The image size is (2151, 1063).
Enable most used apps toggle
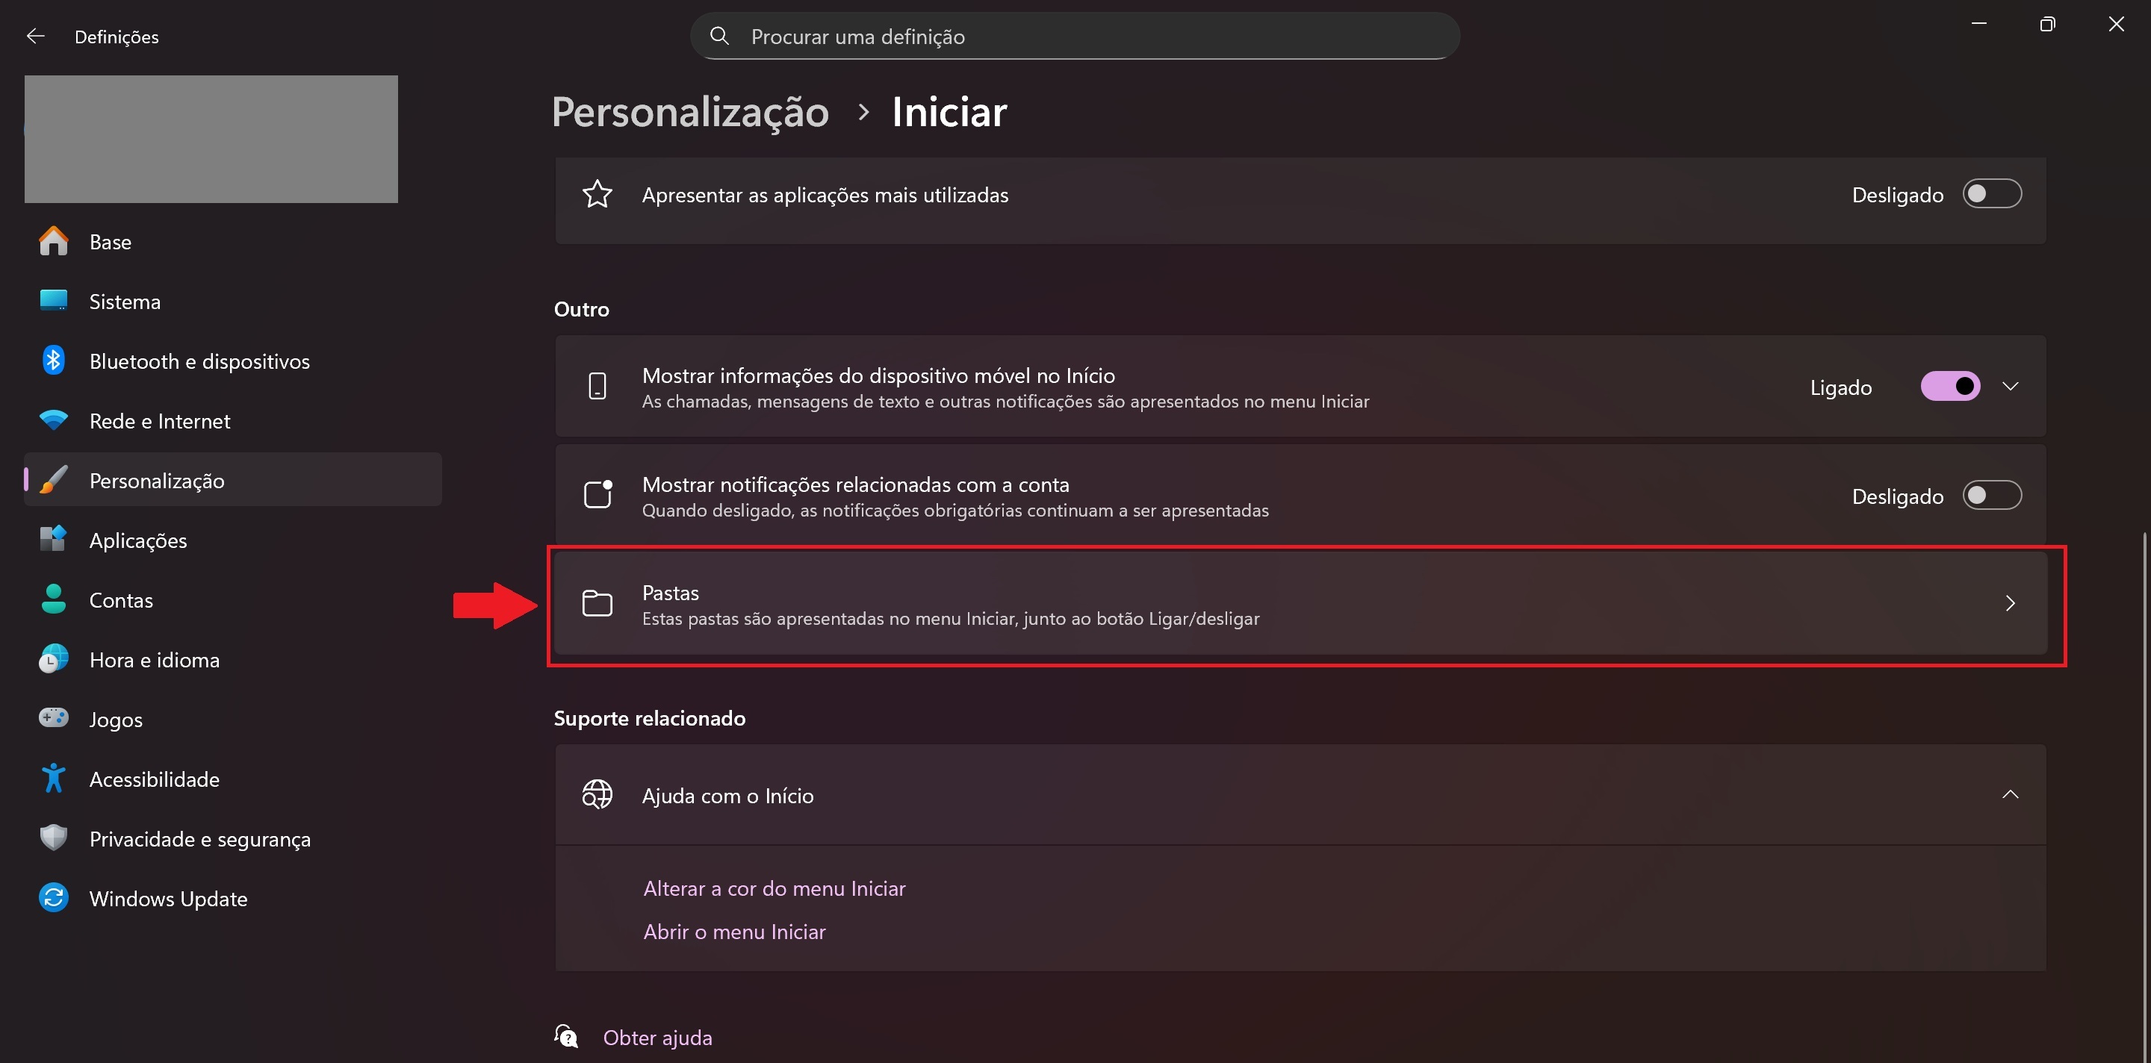pos(1991,194)
